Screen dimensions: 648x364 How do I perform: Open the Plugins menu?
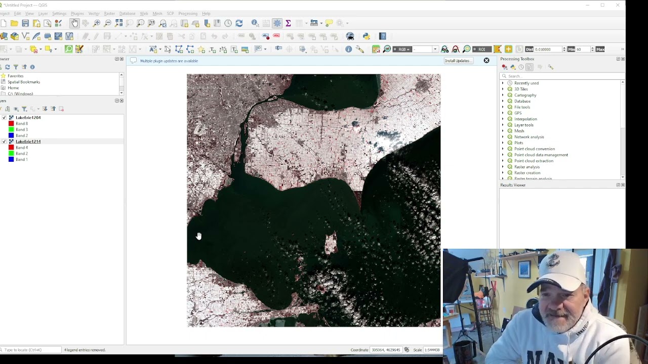coord(77,14)
